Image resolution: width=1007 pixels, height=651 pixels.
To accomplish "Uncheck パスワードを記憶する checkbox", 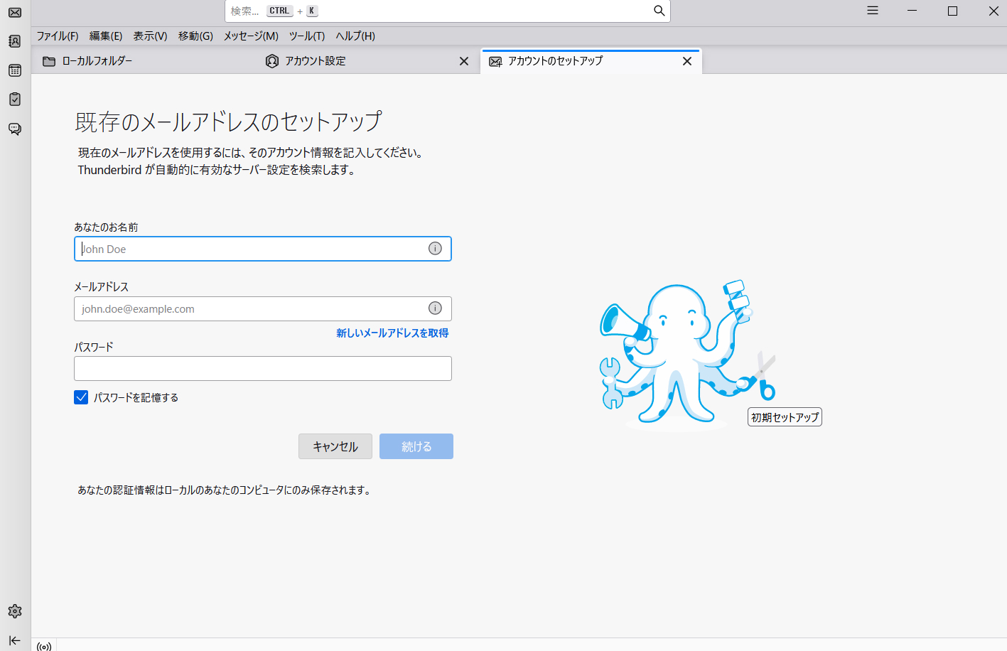I will pos(81,397).
